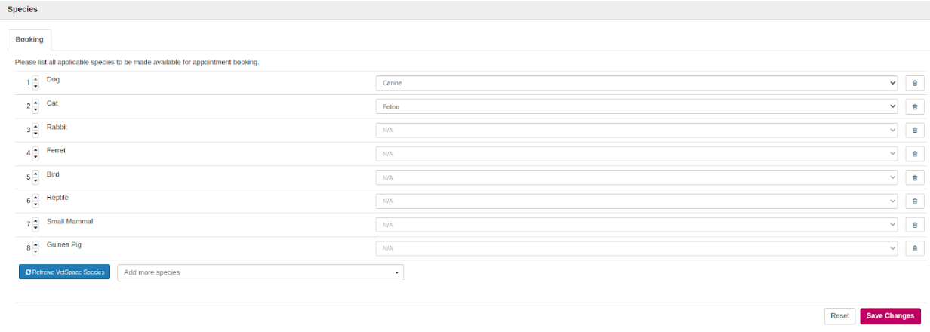The height and width of the screenshot is (332, 930).
Task: Delete the Guinea Pig species row
Action: pyautogui.click(x=914, y=248)
